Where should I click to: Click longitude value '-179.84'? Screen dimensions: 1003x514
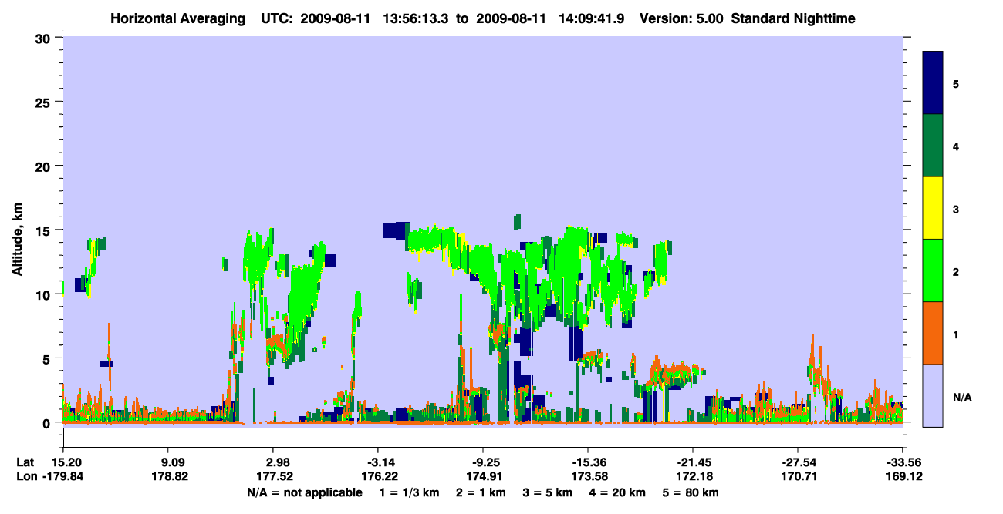click(62, 476)
